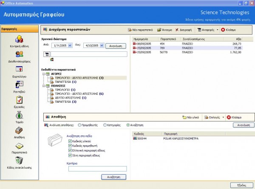This screenshot has width=255, height=189.
Task: Sort by the Ημερομηνία column header
Action: pyautogui.click(x=145, y=39)
